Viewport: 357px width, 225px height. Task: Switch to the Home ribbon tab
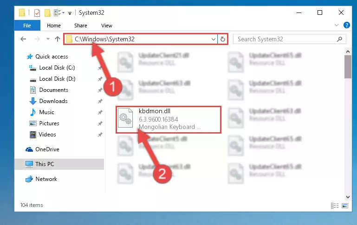coord(54,26)
